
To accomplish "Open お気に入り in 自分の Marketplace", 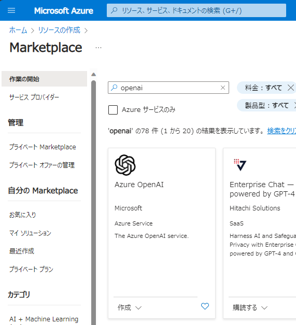I will [x=23, y=215].
